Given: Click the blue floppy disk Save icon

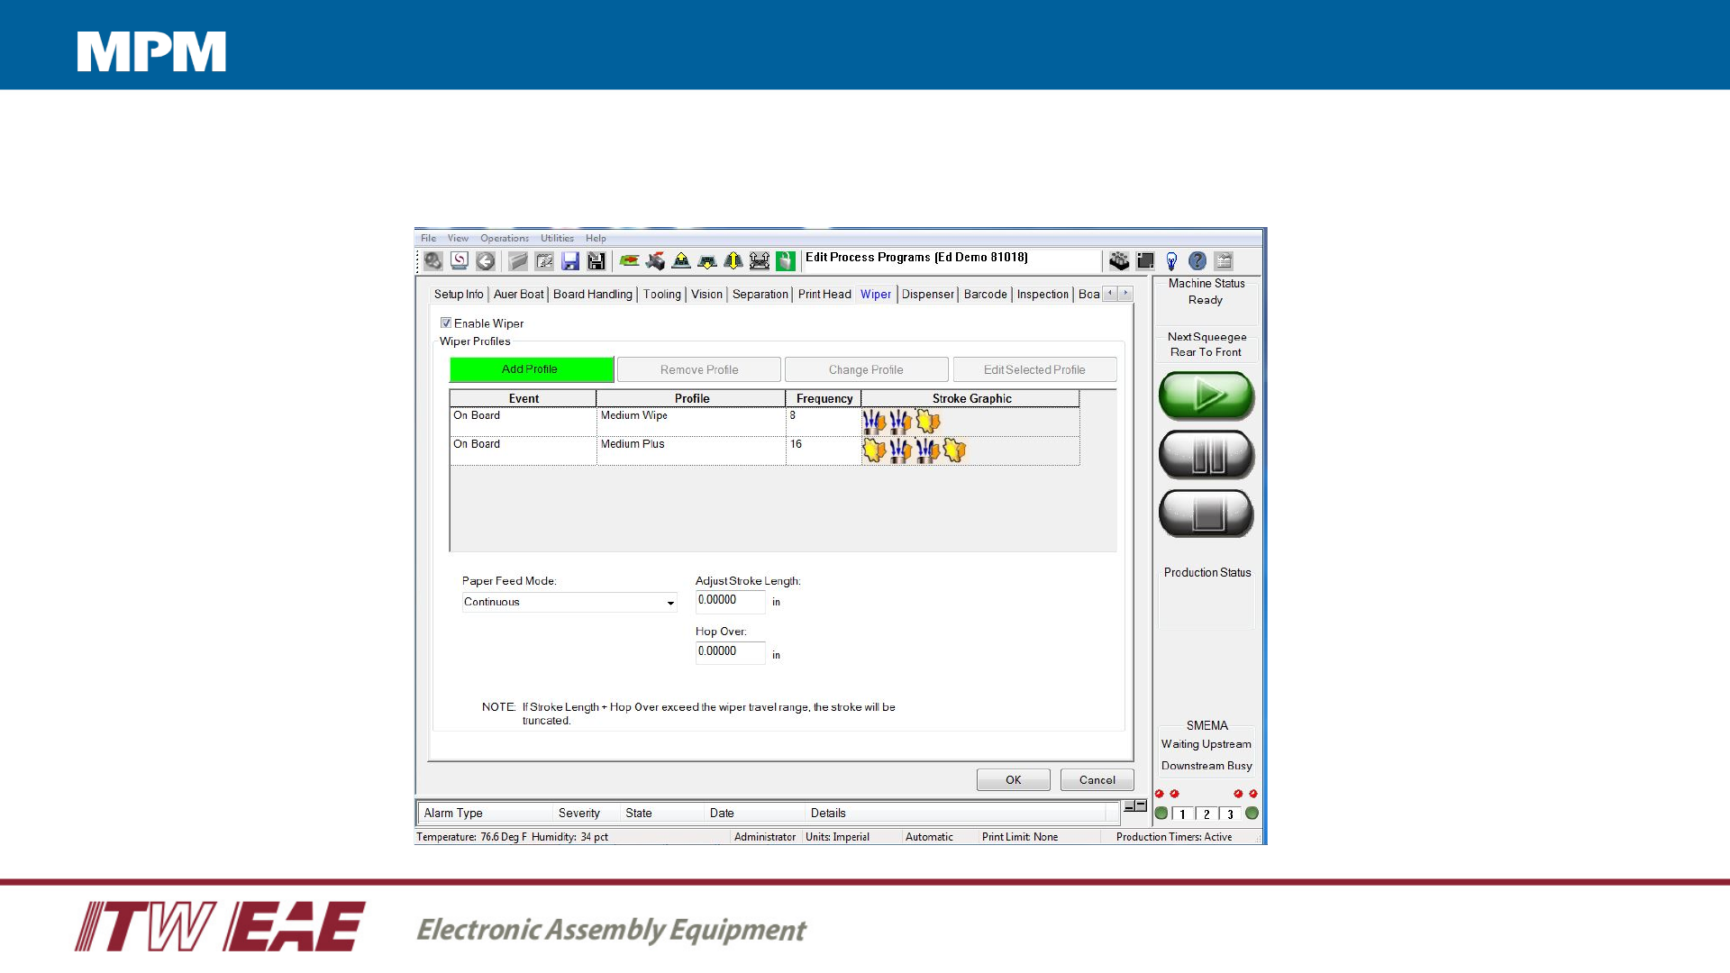Looking at the screenshot, I should click(570, 261).
